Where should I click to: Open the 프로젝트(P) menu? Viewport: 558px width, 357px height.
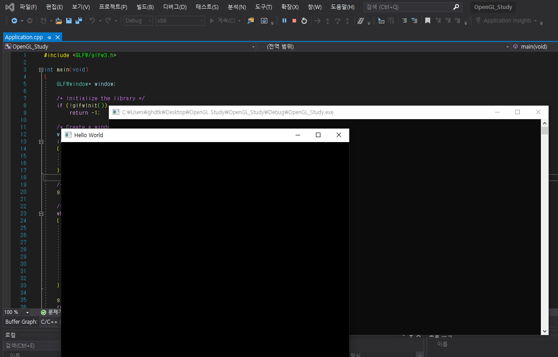(113, 7)
